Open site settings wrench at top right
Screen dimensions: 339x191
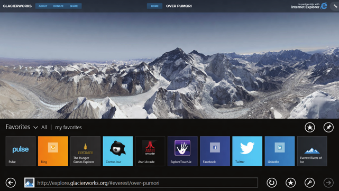(x=335, y=6)
